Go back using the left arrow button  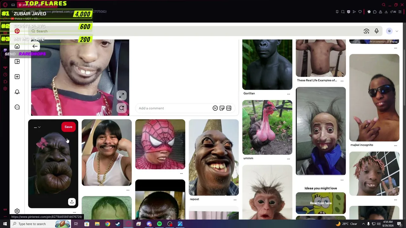(x=35, y=46)
